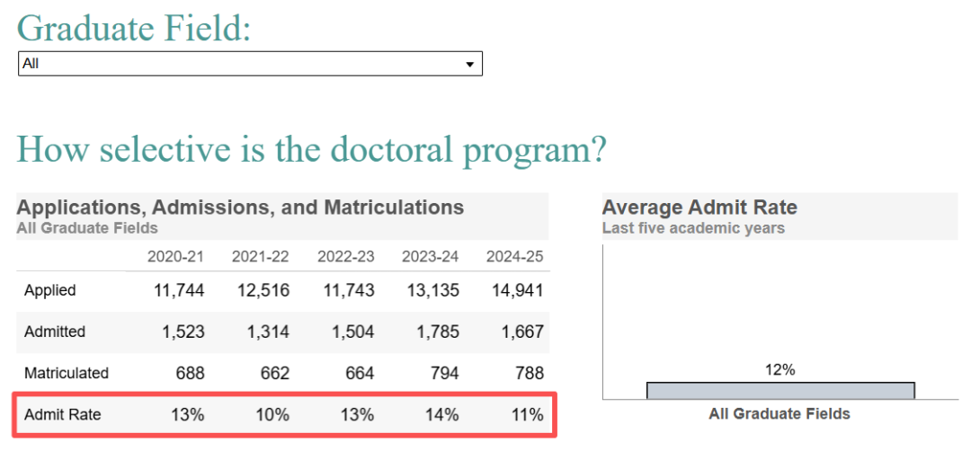
Task: Open the Graduate Field dropdown
Action: (x=249, y=64)
